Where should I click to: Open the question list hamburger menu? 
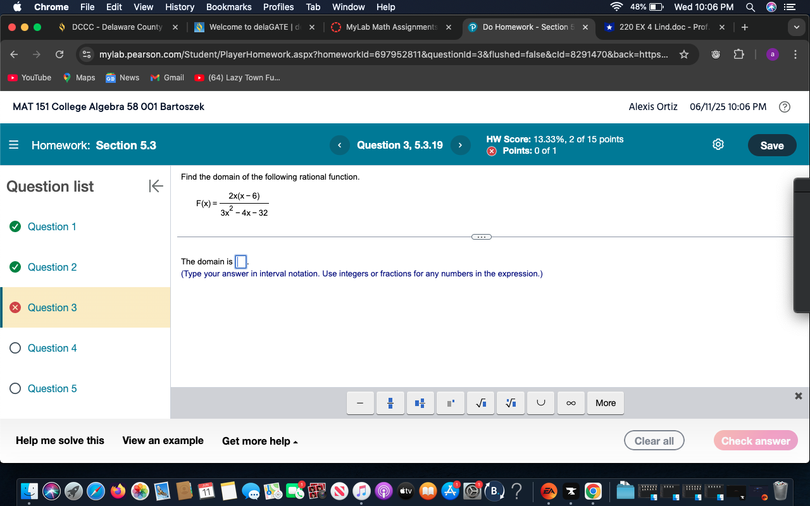click(x=13, y=145)
